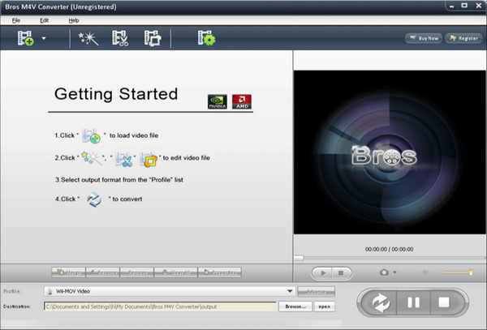Click the preview seek bar
The height and width of the screenshot is (330, 487).
pos(390,258)
